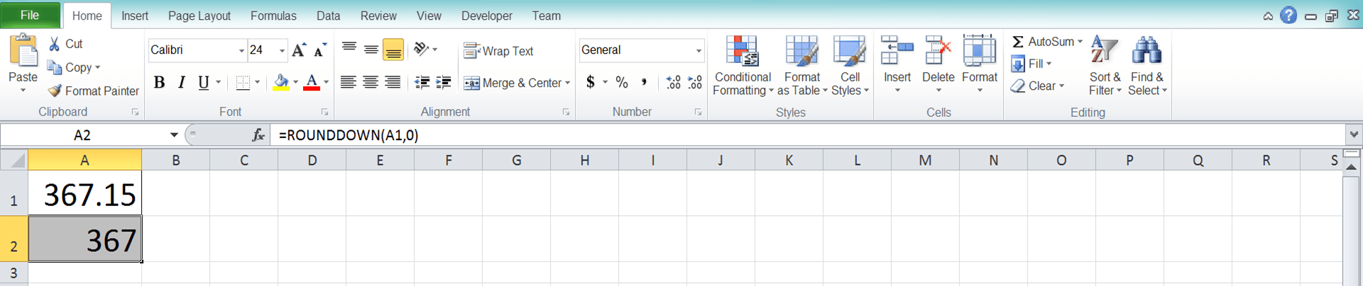1363x286 pixels.
Task: Toggle Bold formatting
Action: pyautogui.click(x=160, y=83)
